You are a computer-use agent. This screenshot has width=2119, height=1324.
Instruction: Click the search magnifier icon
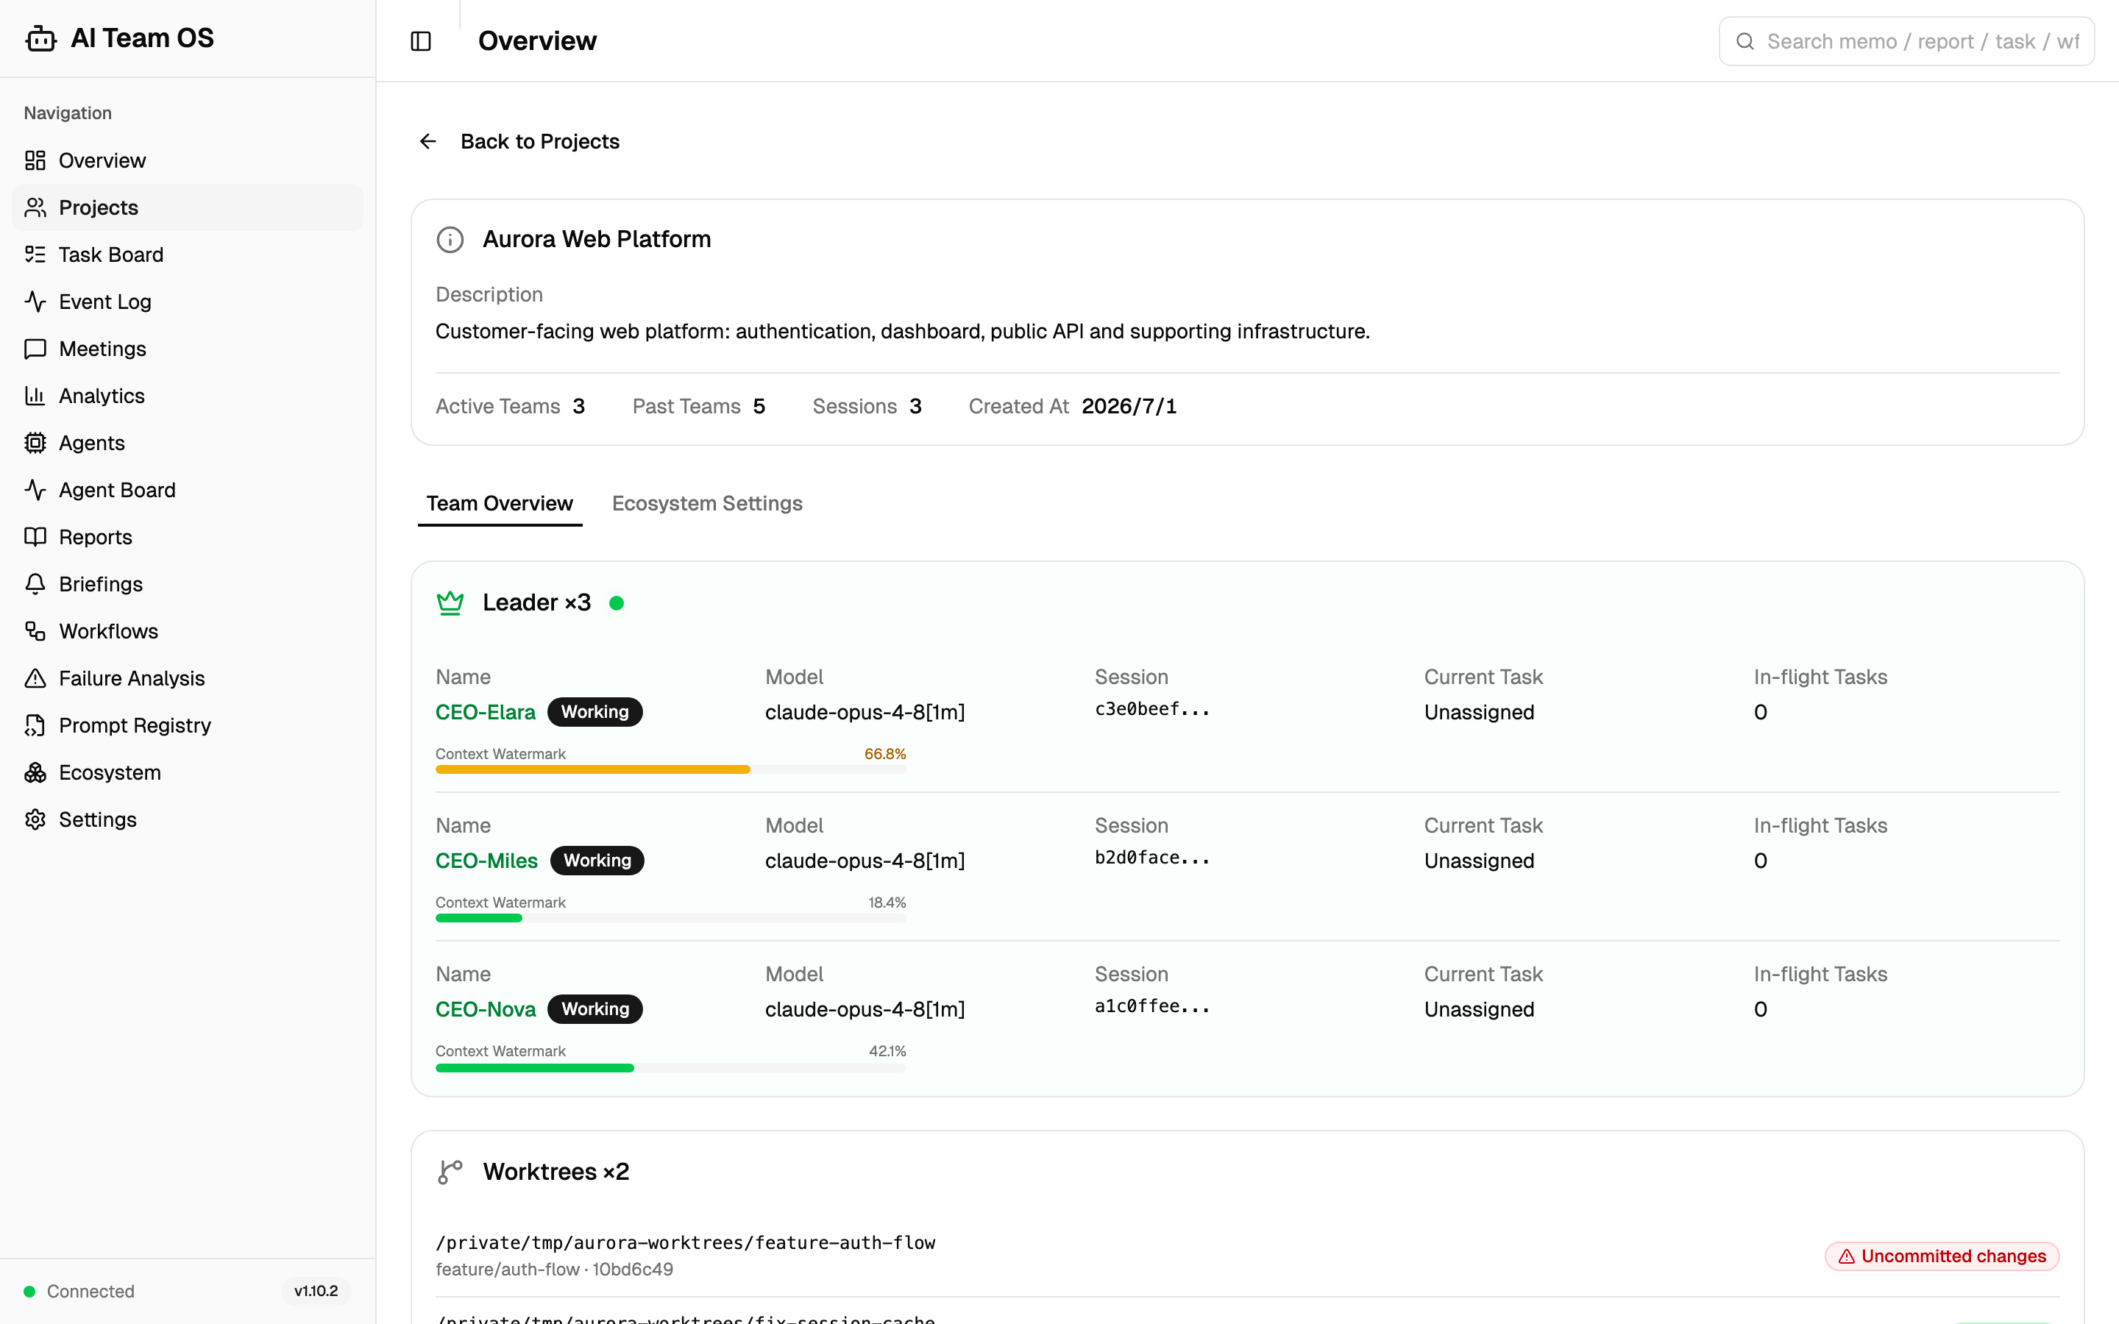[x=1745, y=41]
